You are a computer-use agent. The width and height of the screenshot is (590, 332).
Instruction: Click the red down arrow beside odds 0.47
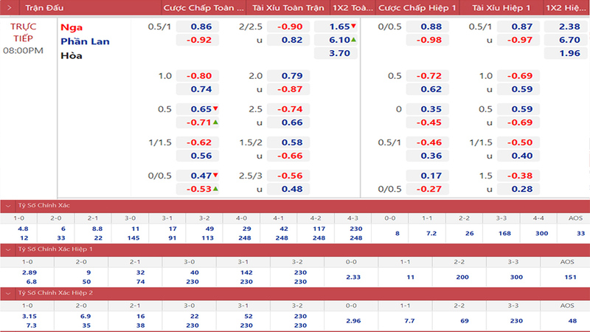pyautogui.click(x=215, y=176)
